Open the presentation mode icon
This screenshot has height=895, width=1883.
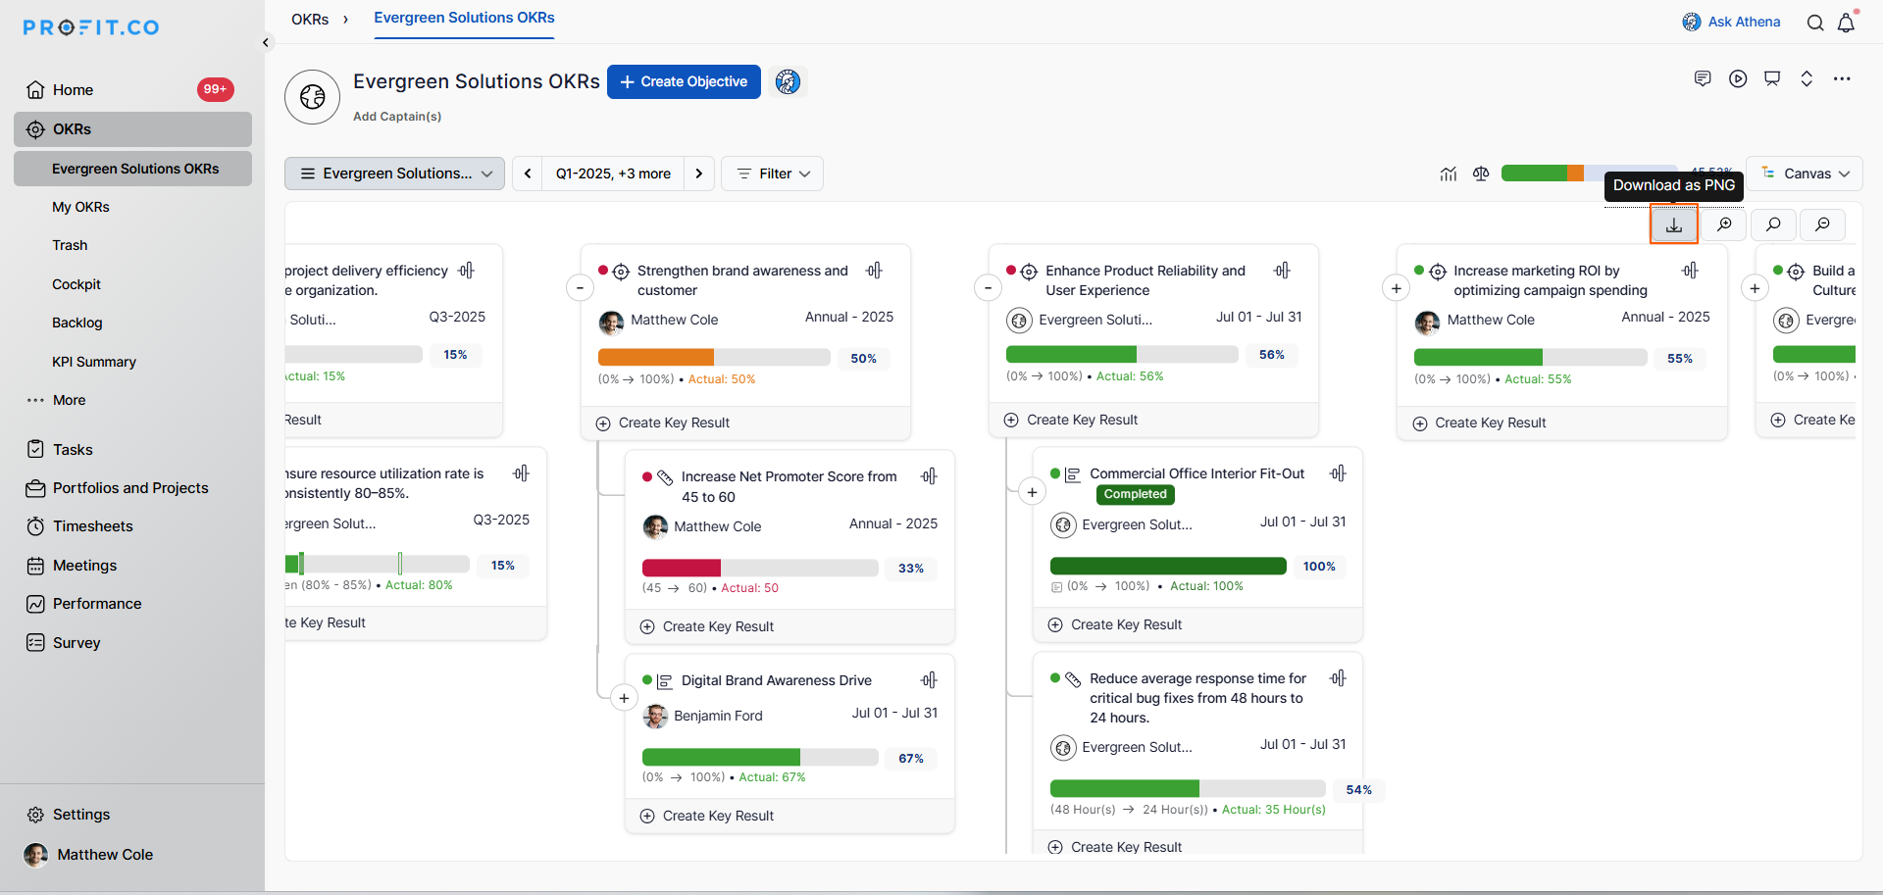point(1772,78)
